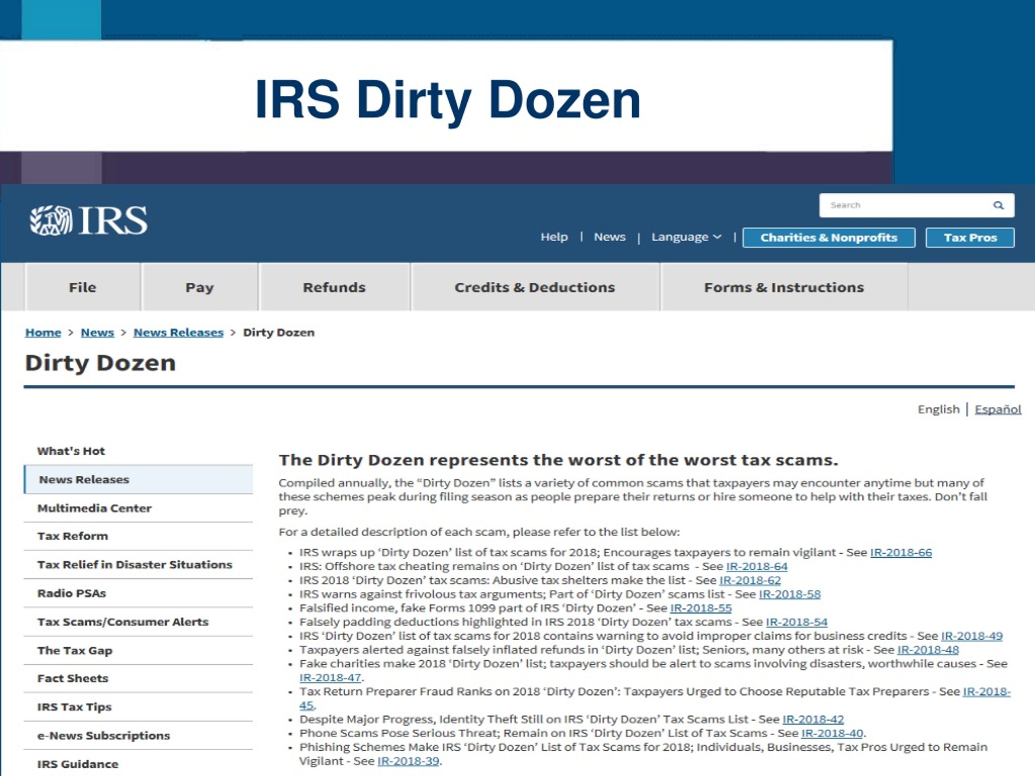Image resolution: width=1035 pixels, height=776 pixels.
Task: Open the IR-2018-47 link
Action: (330, 678)
